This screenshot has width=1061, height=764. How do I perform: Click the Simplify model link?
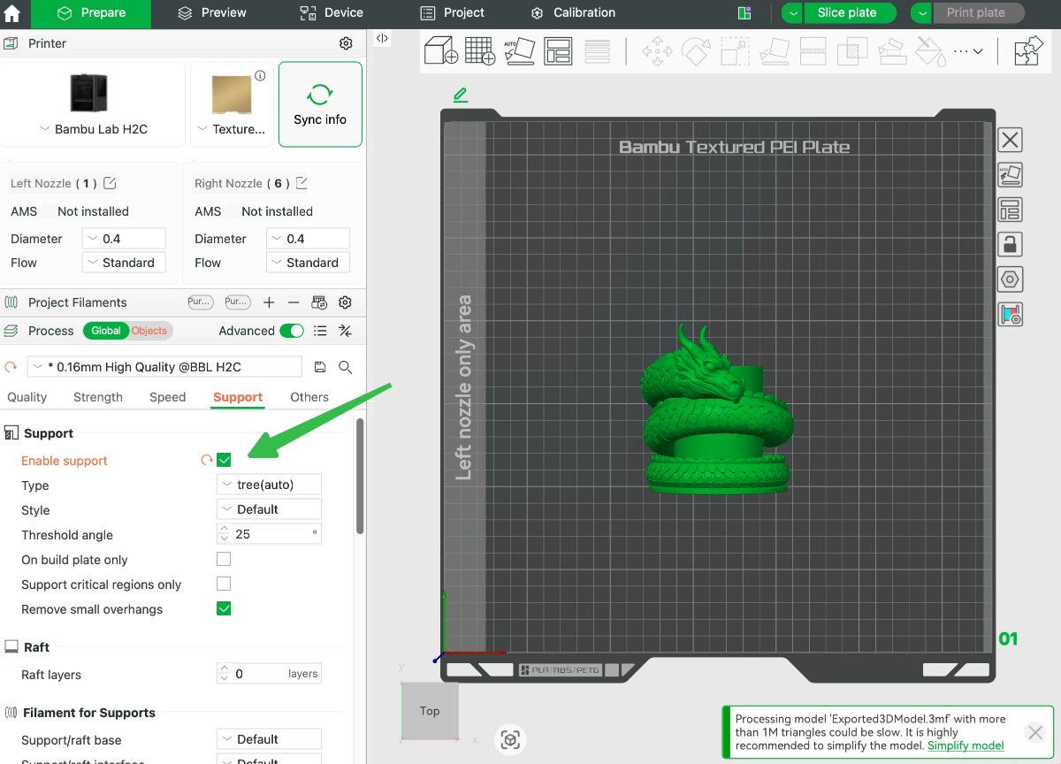pos(966,745)
